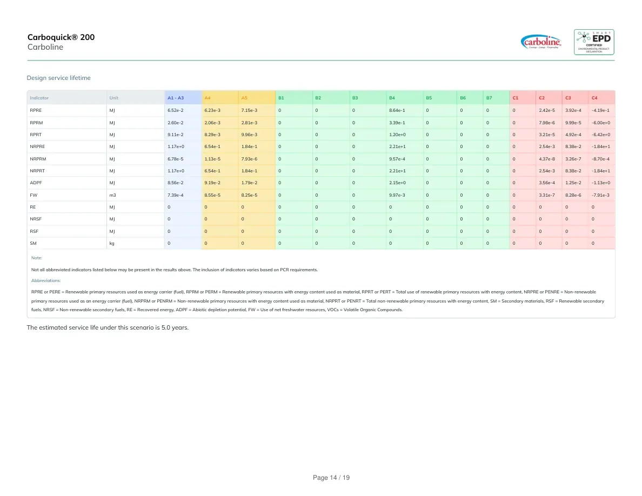Click the Smart EPD certified badge
Screen dimensions: 642x496
594,42
